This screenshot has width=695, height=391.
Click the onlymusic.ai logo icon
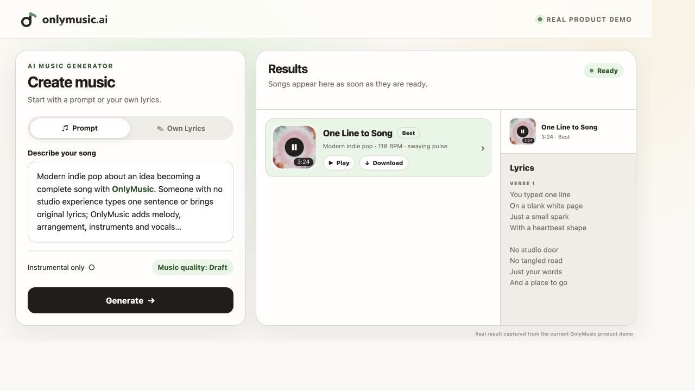click(29, 20)
